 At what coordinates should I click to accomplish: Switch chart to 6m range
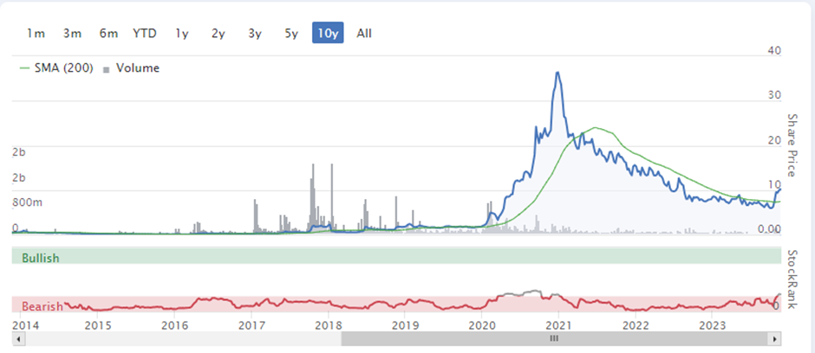(108, 33)
